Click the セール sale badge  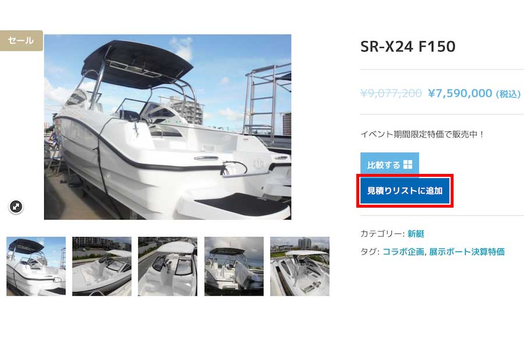(21, 40)
